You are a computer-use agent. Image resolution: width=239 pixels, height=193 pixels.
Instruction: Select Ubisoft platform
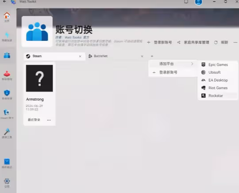(x=218, y=72)
